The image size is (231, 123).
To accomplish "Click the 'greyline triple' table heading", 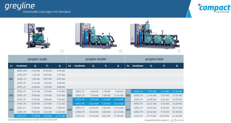I will [x=154, y=59].
